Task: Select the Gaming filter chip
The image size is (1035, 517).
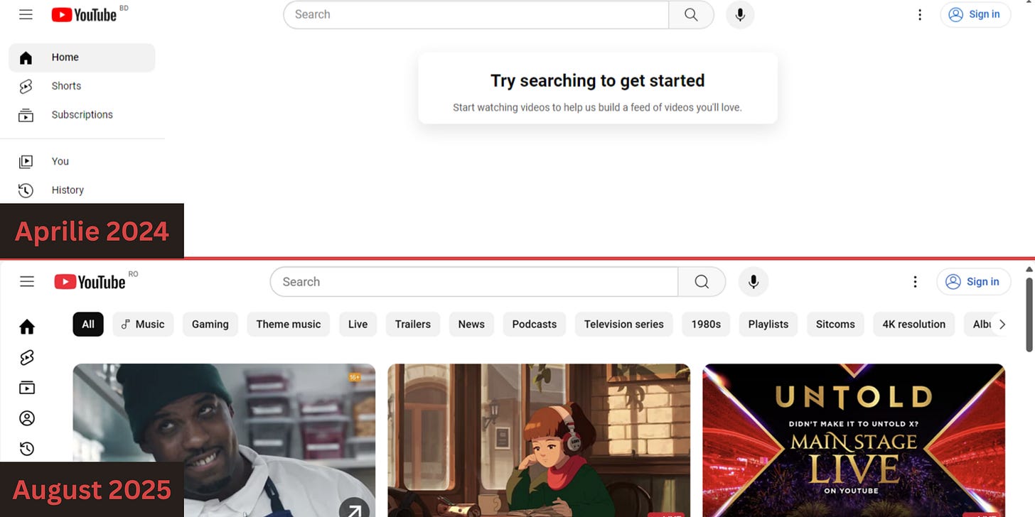Action: click(x=210, y=325)
